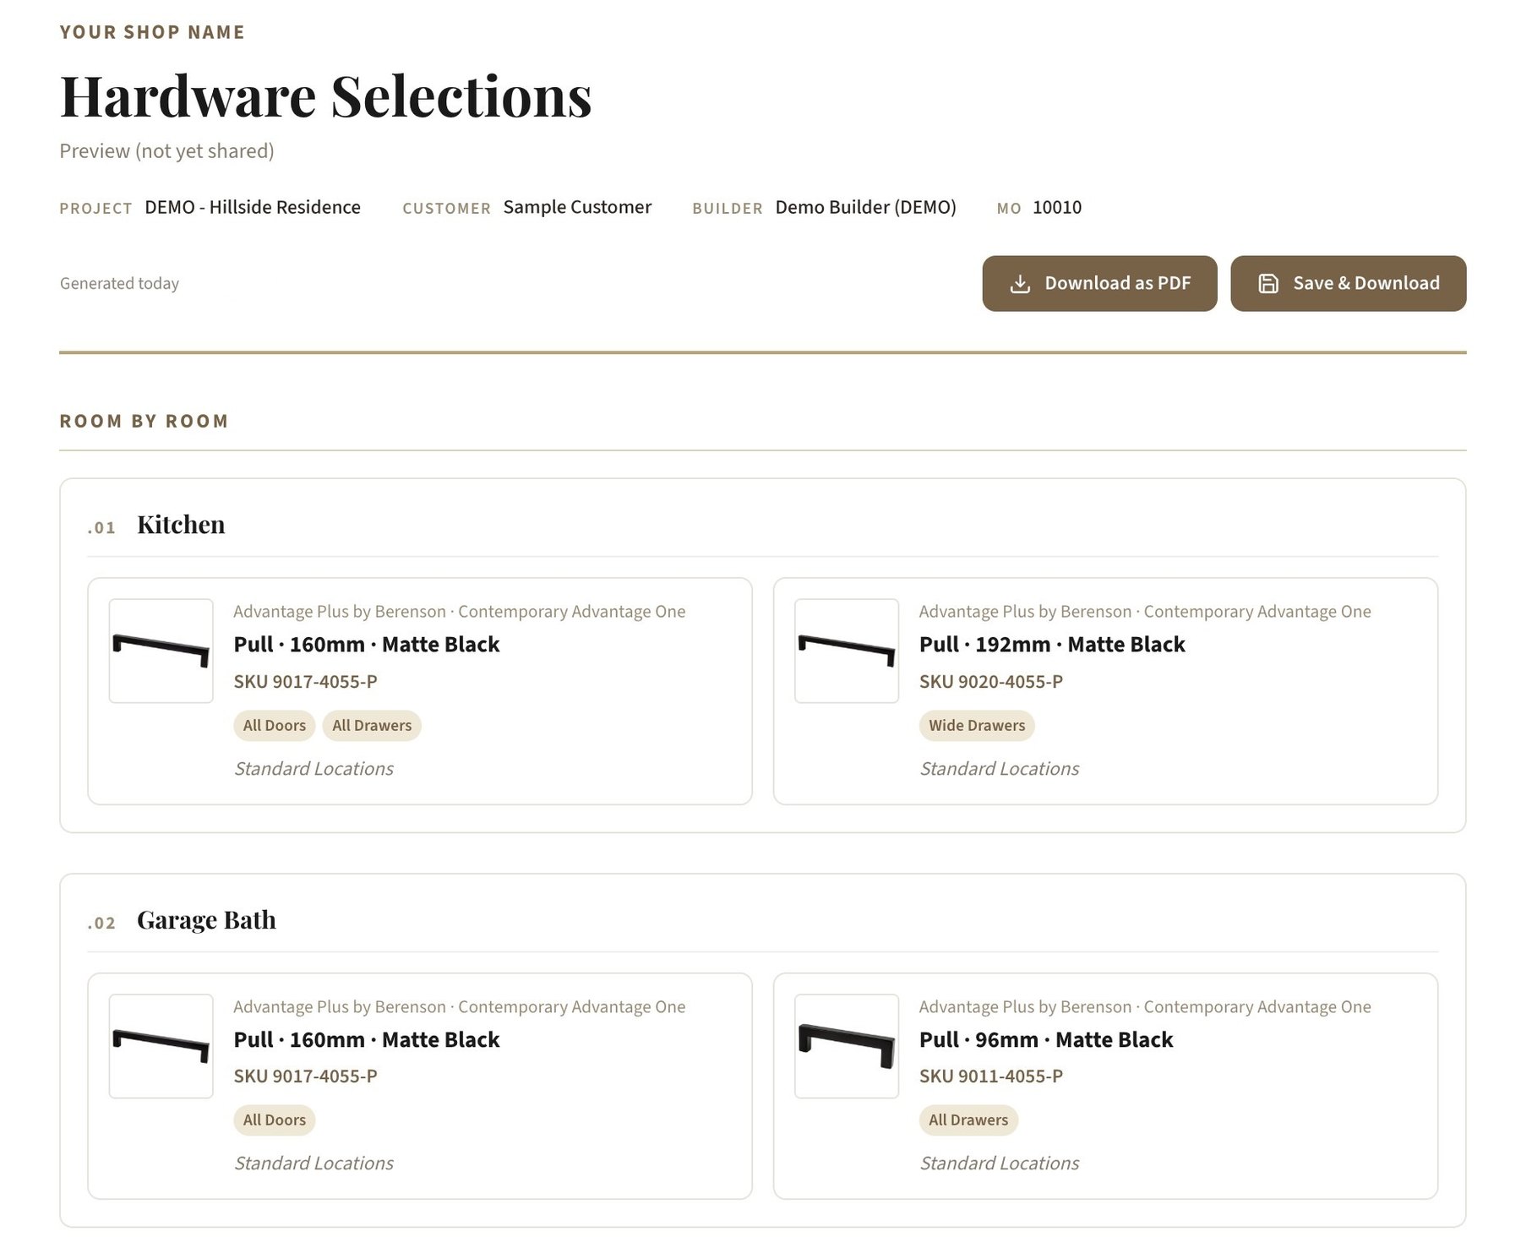Click the All Drawers tag in Kitchen
1521x1237 pixels.
tap(372, 726)
